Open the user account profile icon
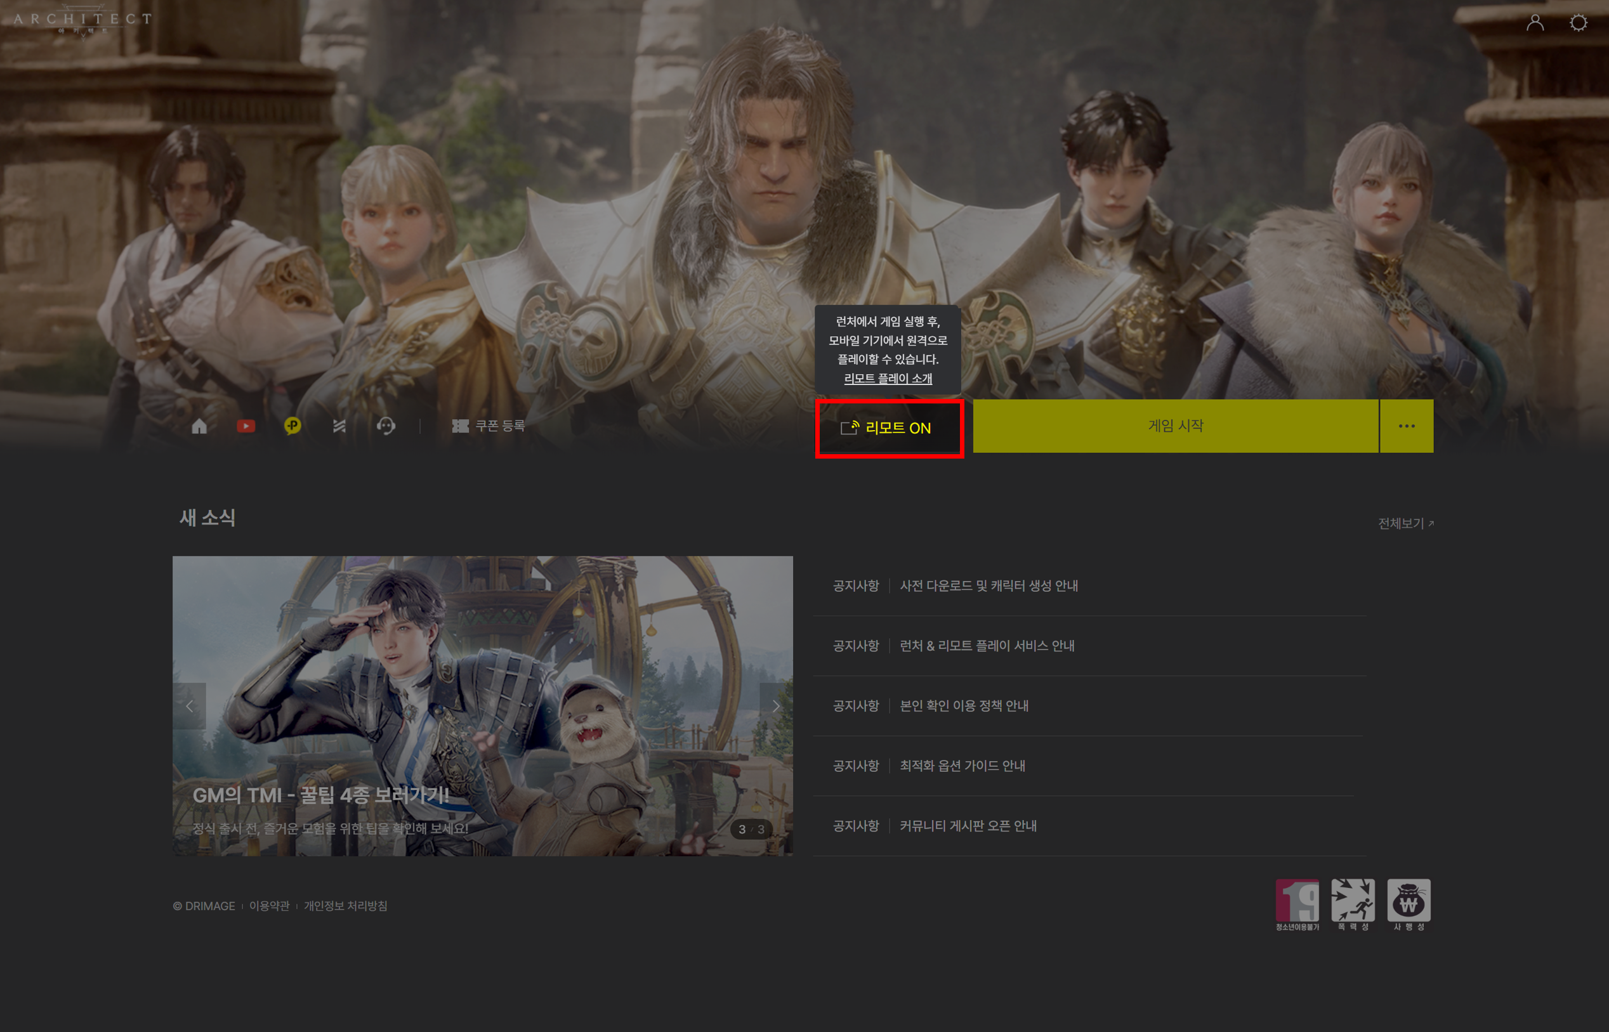This screenshot has width=1609, height=1032. tap(1535, 23)
